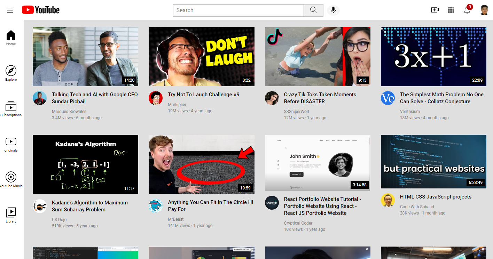Screen dimensions: 493x259
Task: Click '12M views · 1 year ago' text
Action: pyautogui.click(x=305, y=118)
